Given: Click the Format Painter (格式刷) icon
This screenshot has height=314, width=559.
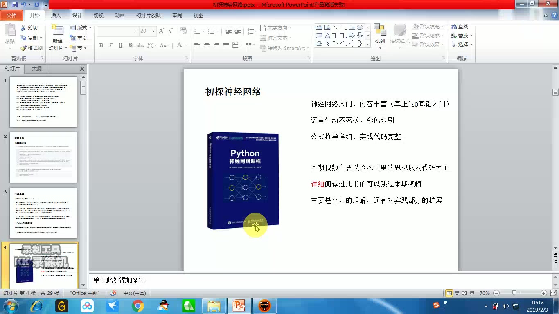Looking at the screenshot, I should tap(23, 48).
